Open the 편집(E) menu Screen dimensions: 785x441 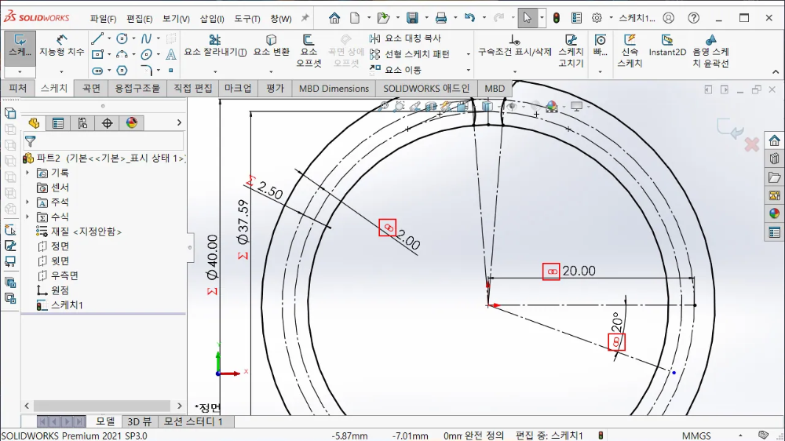tap(139, 19)
